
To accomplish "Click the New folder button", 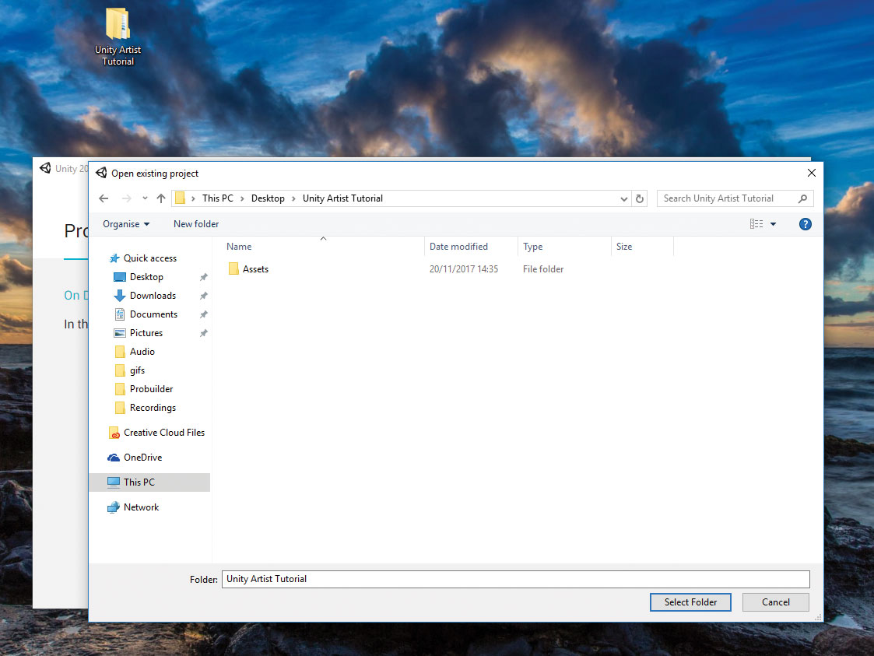I will (x=196, y=224).
